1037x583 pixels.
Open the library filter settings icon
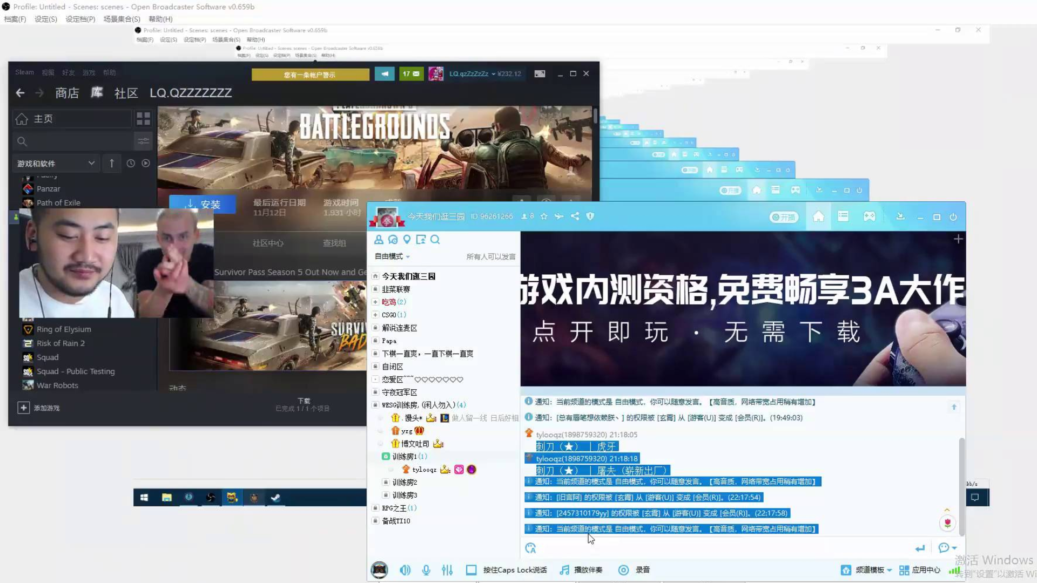(x=143, y=141)
